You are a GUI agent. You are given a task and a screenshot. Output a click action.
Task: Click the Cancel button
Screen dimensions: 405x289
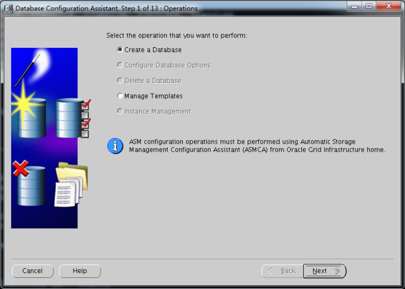tap(32, 271)
